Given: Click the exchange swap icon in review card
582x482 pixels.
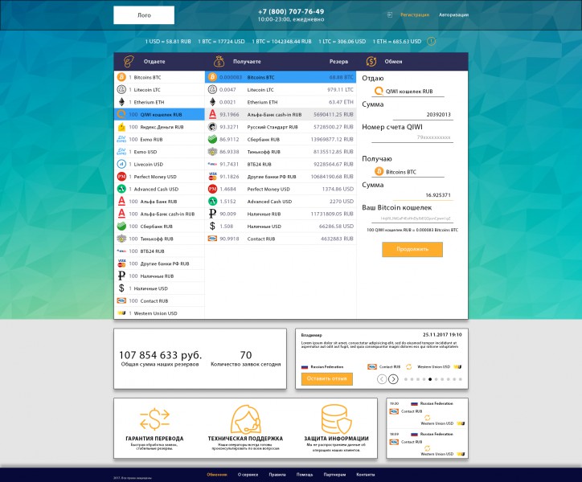Looking at the screenshot, I should [x=408, y=366].
